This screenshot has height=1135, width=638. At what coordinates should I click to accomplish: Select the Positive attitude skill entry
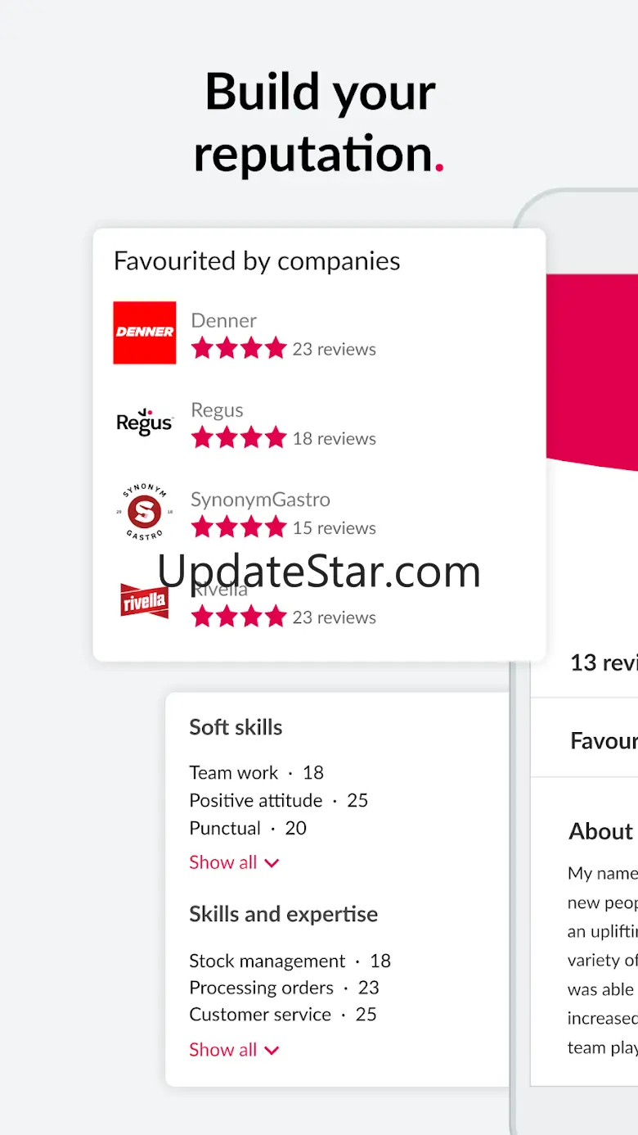[x=279, y=800]
